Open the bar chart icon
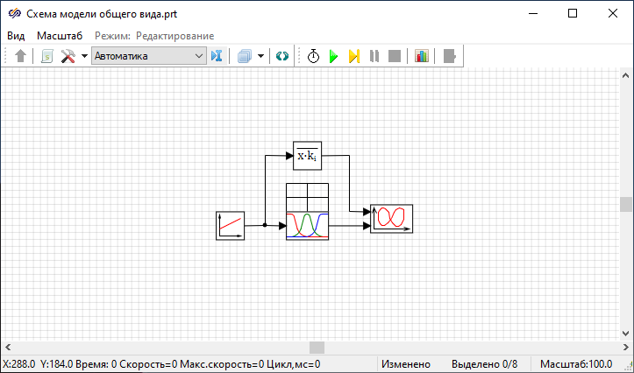This screenshot has width=634, height=373. tap(422, 56)
